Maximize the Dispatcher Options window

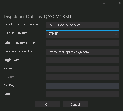click(112, 3)
